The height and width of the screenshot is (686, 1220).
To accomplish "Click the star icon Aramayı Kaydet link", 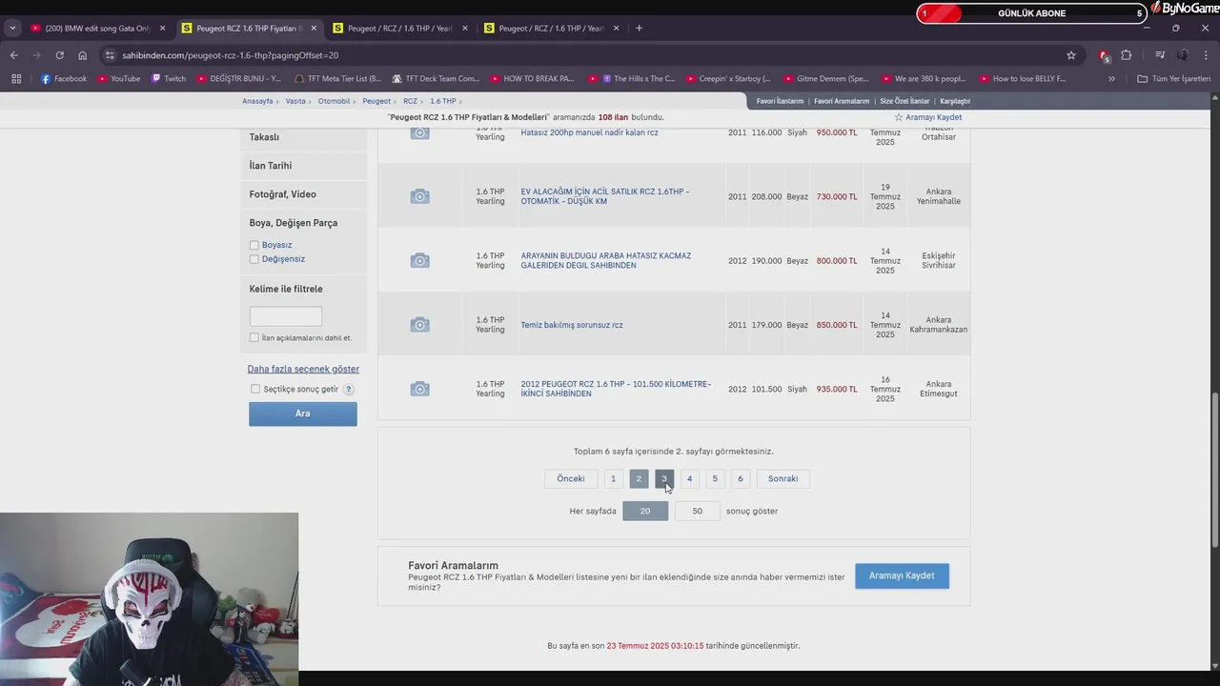I will pos(927,117).
